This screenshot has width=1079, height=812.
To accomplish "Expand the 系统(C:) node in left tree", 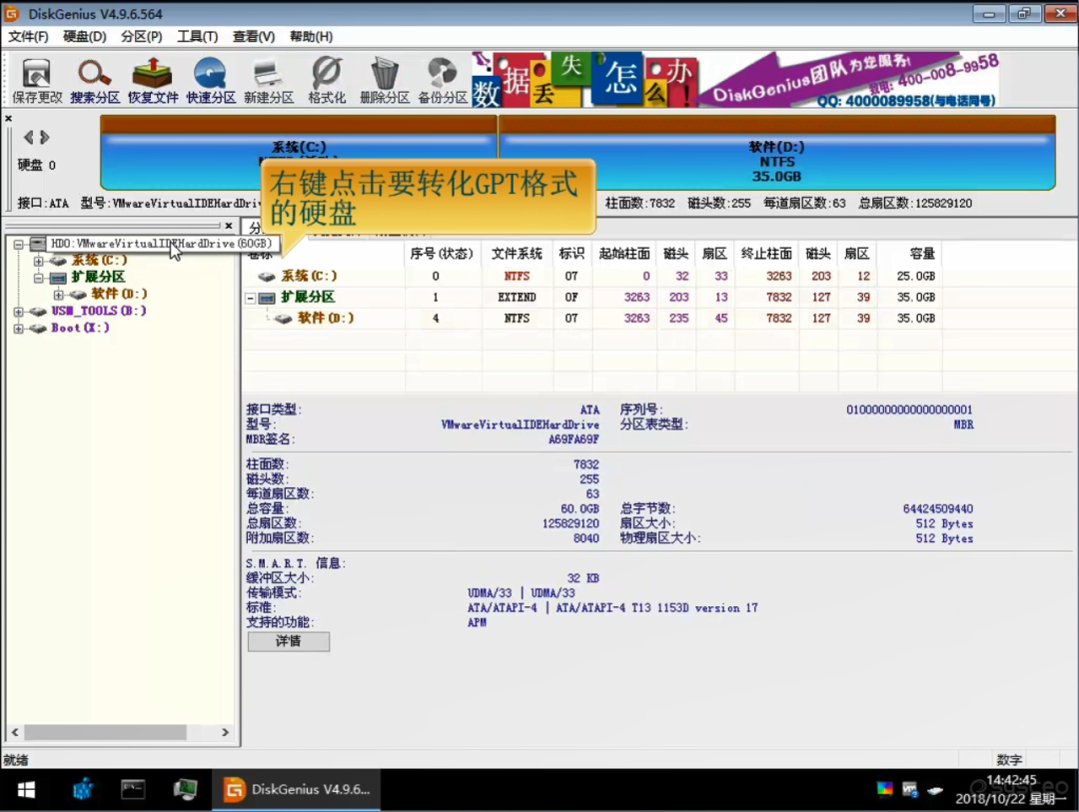I will [39, 261].
